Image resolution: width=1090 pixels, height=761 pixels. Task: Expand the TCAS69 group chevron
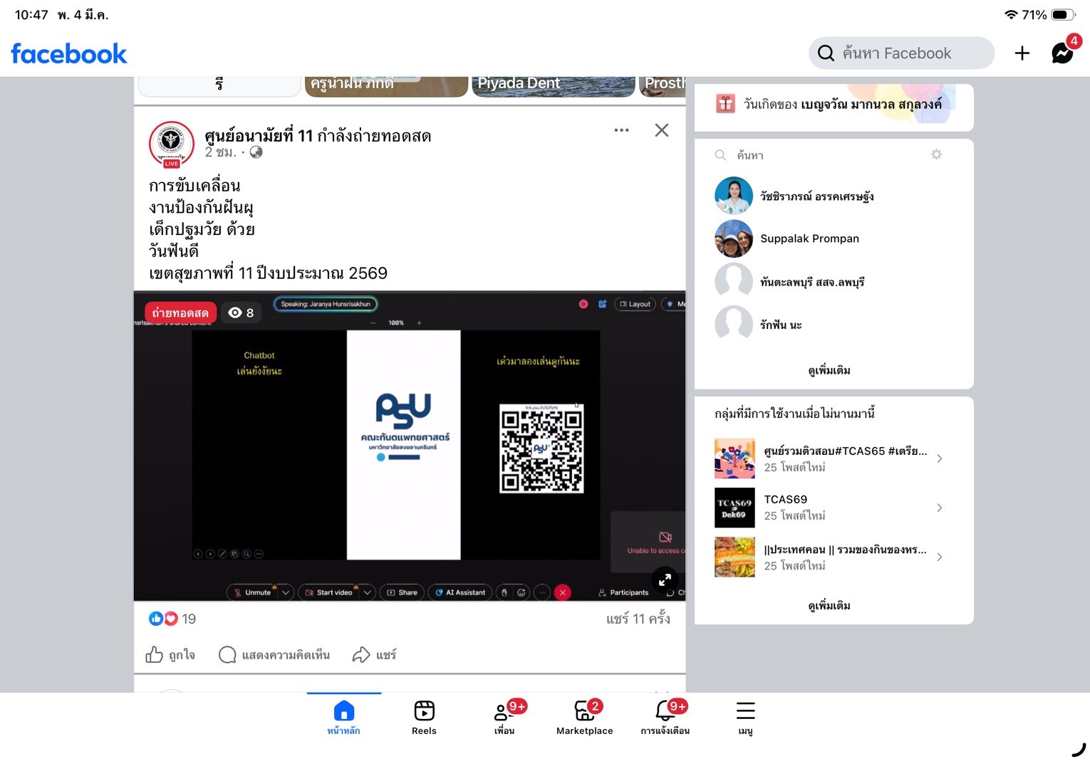pyautogui.click(x=940, y=508)
